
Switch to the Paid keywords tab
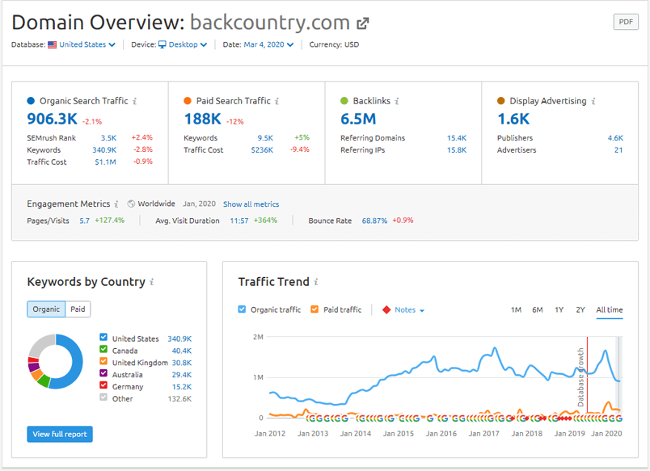pos(78,309)
